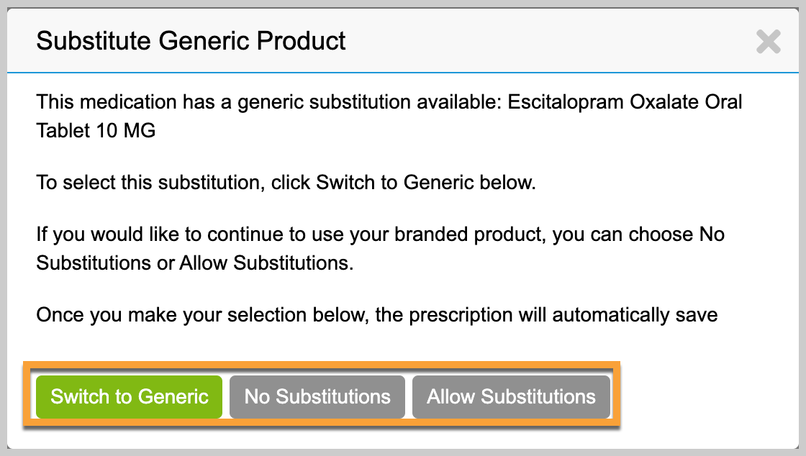This screenshot has height=456, width=806.
Task: Click 'click' in the Switch to Generic instruction
Action: click(291, 183)
